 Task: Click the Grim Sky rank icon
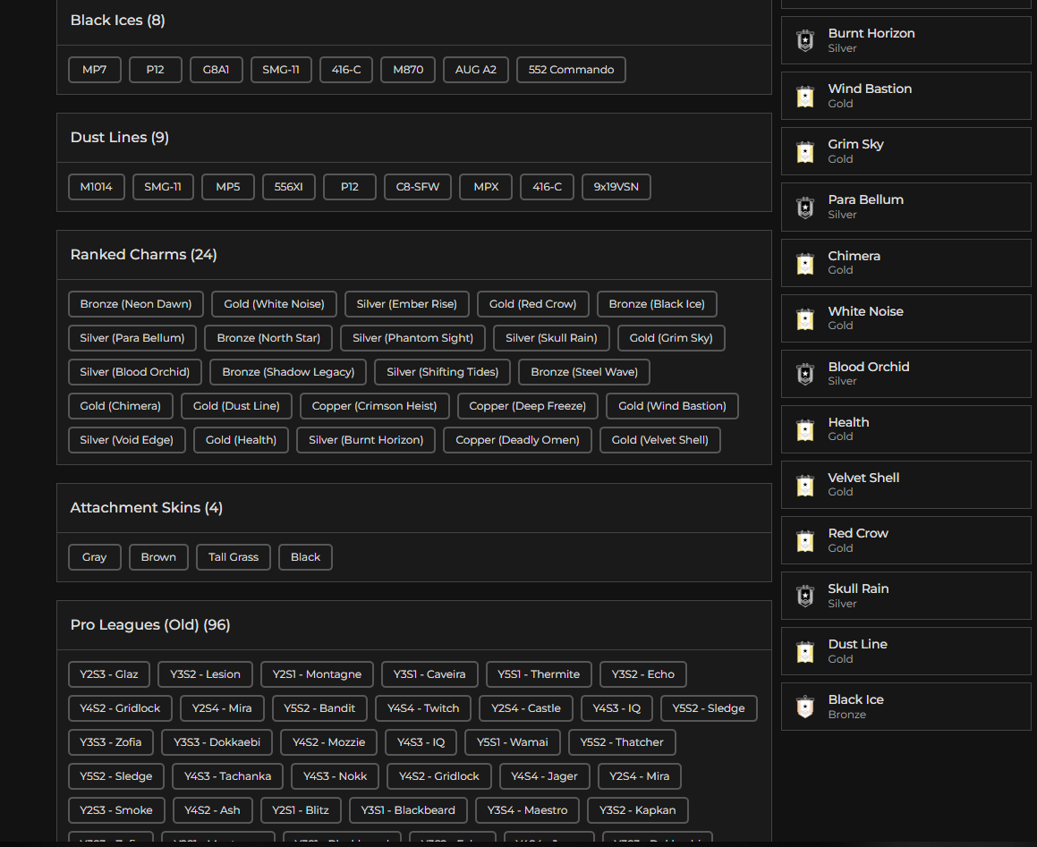805,152
